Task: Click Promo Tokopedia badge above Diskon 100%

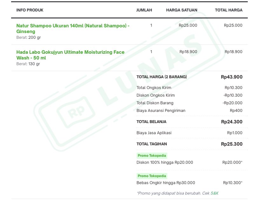Action: point(152,155)
